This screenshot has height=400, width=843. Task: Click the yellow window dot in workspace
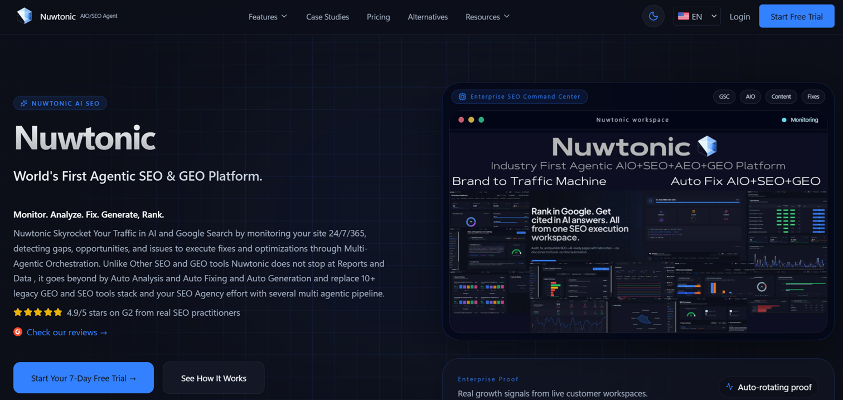point(471,119)
